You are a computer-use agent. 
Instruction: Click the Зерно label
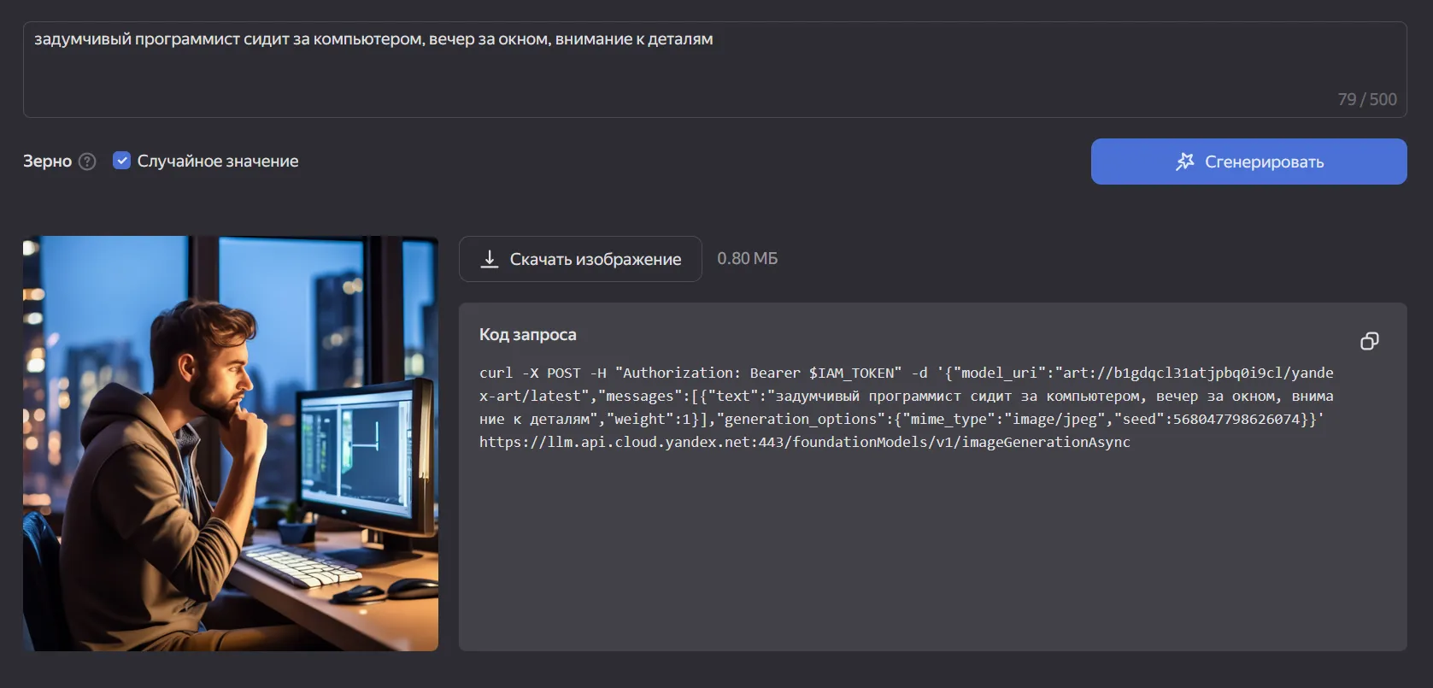[x=47, y=162]
